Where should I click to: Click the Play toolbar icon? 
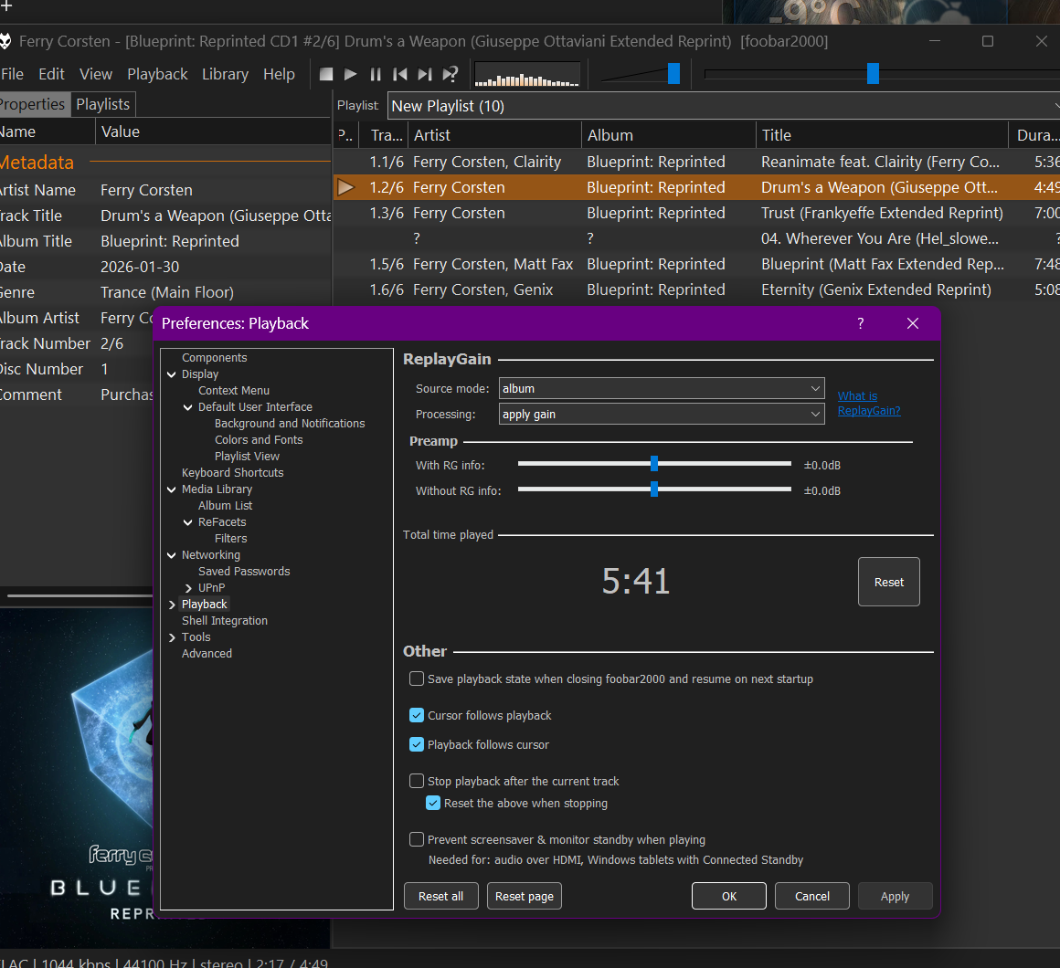coord(350,74)
